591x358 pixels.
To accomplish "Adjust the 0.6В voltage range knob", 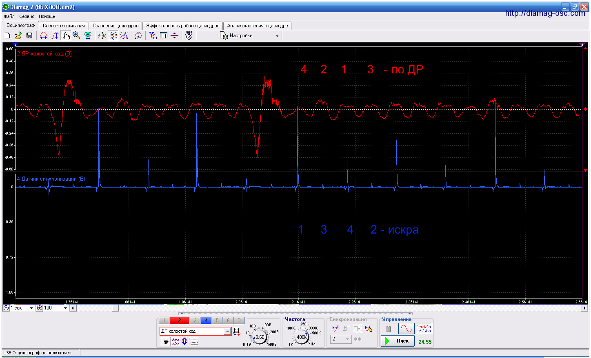I will click(260, 337).
